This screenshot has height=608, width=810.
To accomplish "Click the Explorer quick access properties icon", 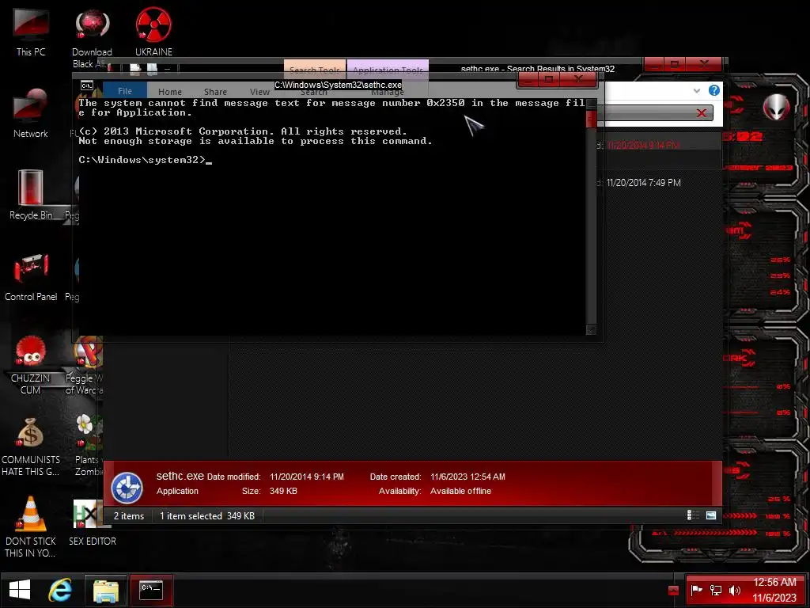I will (x=134, y=69).
